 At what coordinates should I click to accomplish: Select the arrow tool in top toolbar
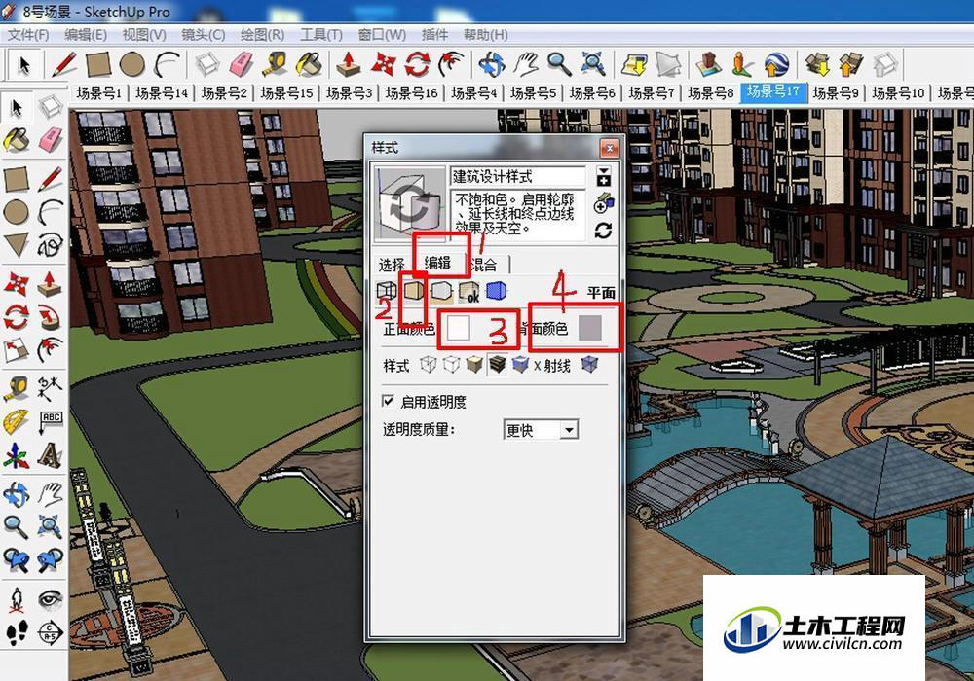[23, 64]
